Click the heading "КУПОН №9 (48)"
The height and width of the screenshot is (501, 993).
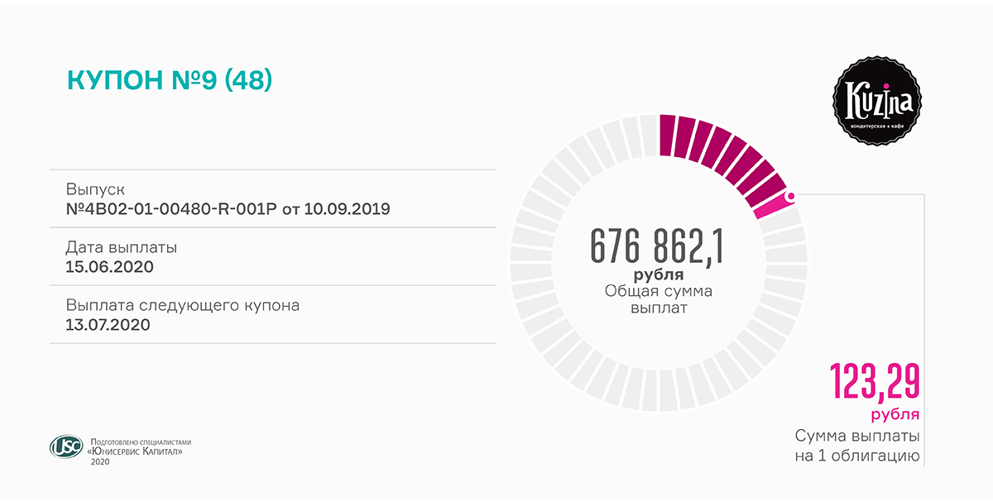pos(169,80)
